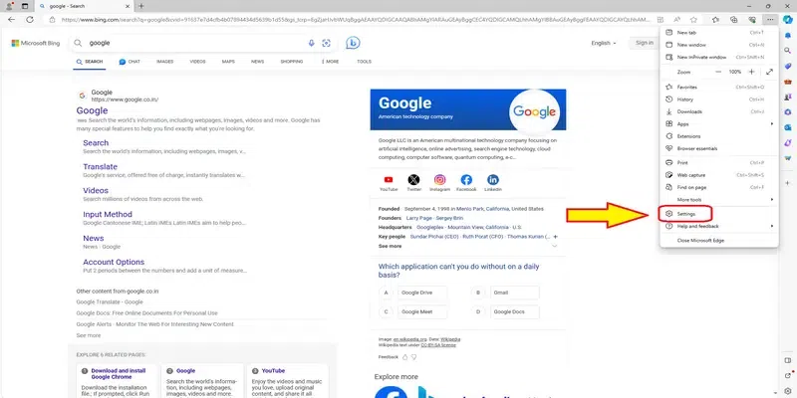Image resolution: width=797 pixels, height=398 pixels.
Task: Switch to the CHAT tab
Action: [130, 62]
